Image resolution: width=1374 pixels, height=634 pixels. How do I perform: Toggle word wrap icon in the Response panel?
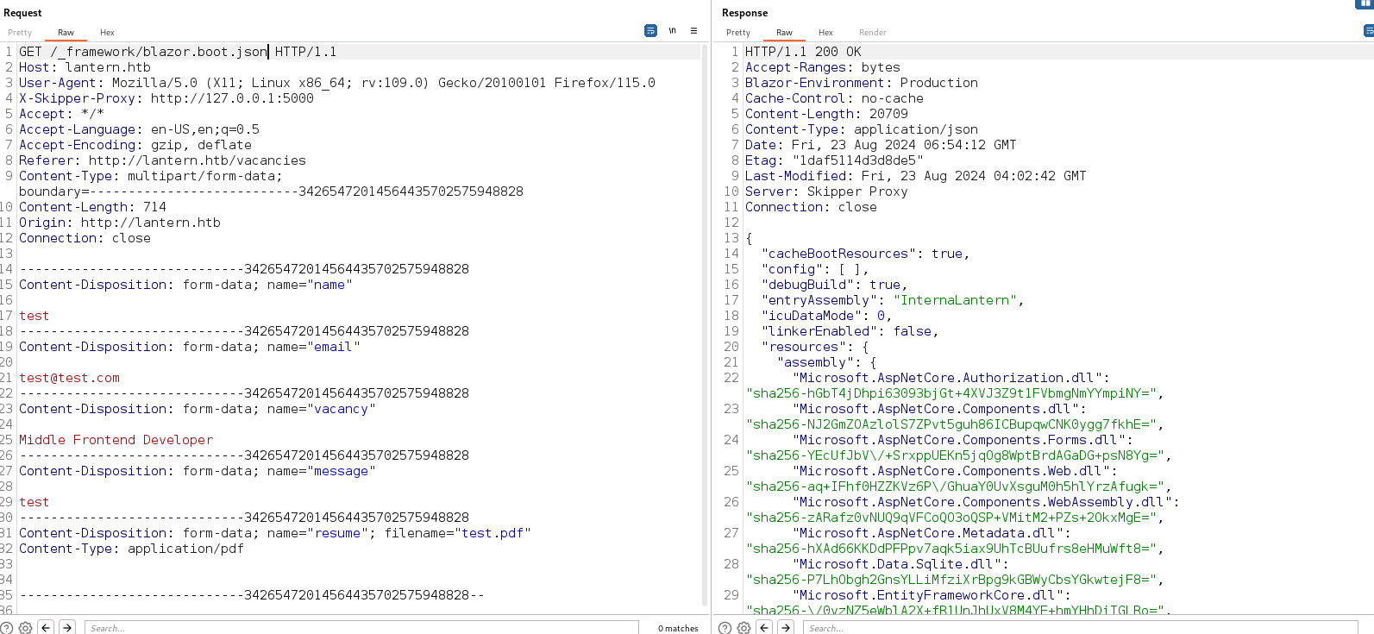coord(1368,31)
